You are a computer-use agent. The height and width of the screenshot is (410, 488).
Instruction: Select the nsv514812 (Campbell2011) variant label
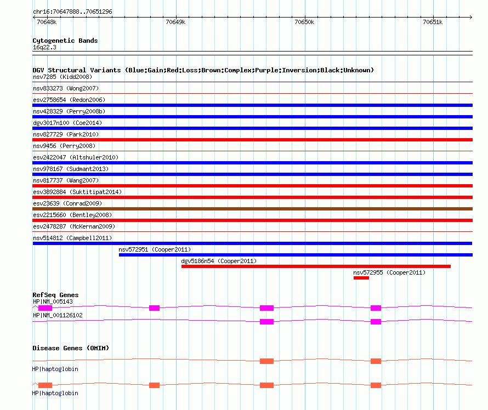(72, 238)
